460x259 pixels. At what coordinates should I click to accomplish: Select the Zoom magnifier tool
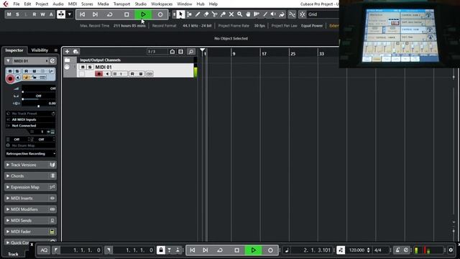[x=239, y=14]
